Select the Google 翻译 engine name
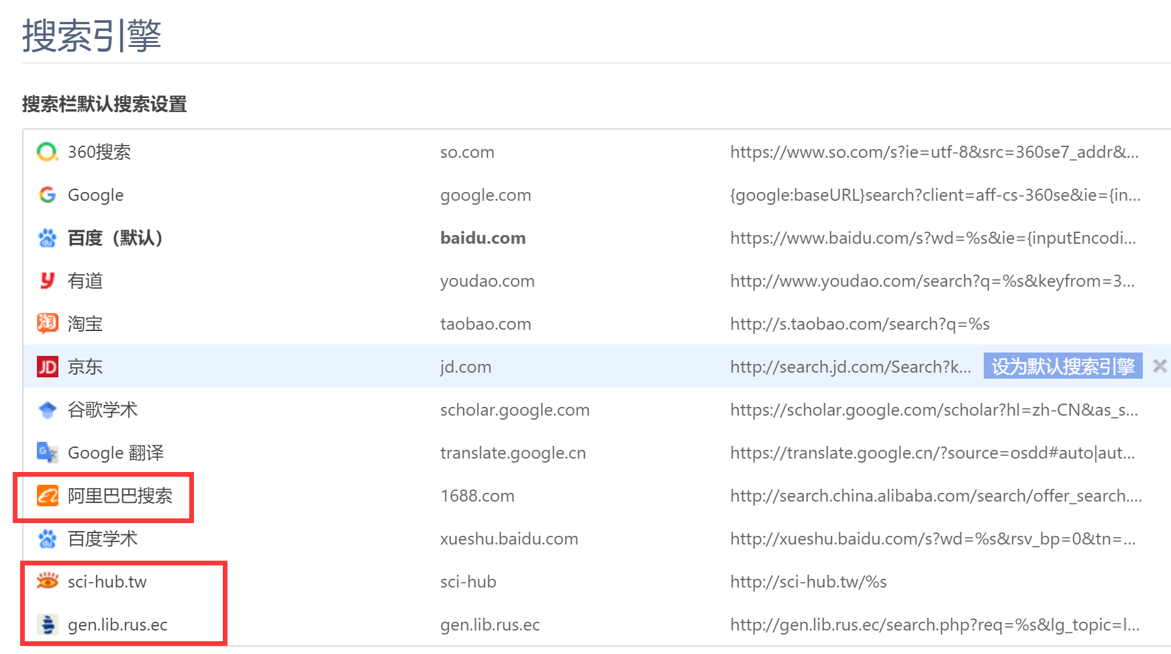1171x654 pixels. [x=115, y=453]
